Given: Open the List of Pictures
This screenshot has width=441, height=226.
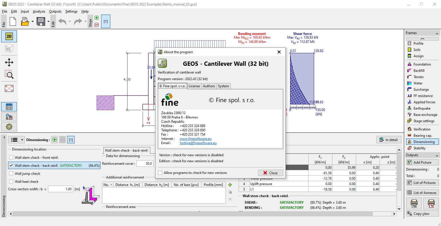Looking at the screenshot, I should [x=422, y=183].
